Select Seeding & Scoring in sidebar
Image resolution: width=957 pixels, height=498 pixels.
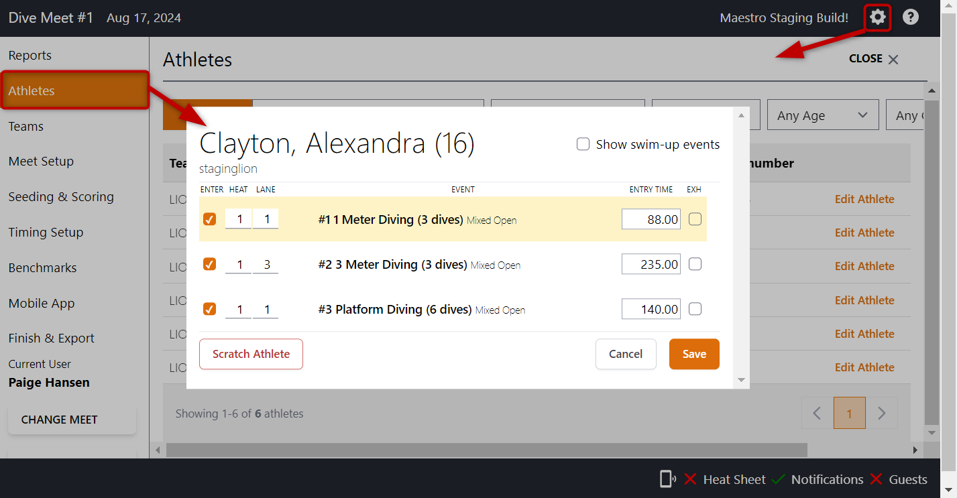[x=61, y=197]
